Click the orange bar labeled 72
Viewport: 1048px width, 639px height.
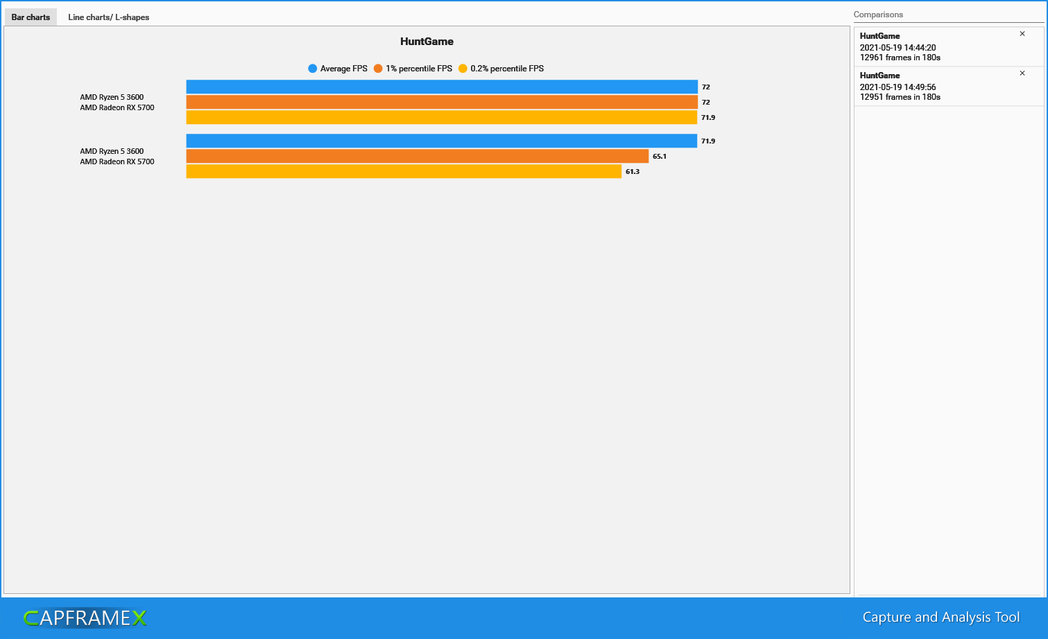(x=442, y=102)
